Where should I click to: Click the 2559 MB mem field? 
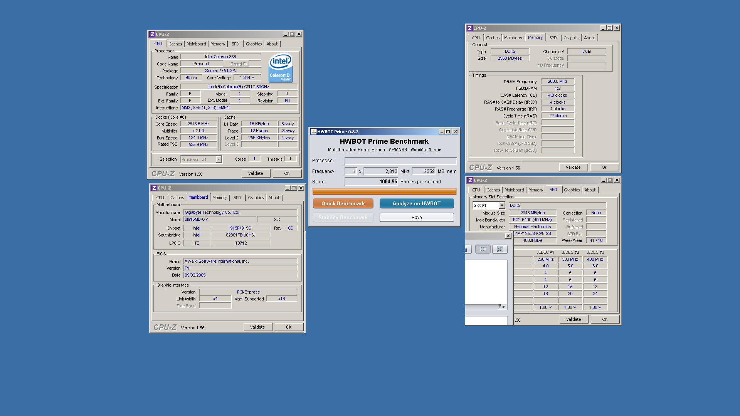(x=424, y=171)
